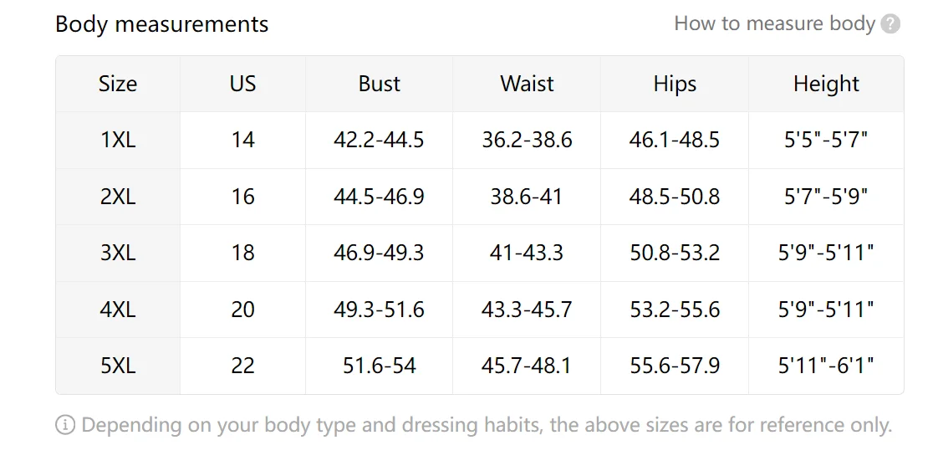This screenshot has width=938, height=466.
Task: Pick the 4XL size row label
Action: (x=118, y=310)
